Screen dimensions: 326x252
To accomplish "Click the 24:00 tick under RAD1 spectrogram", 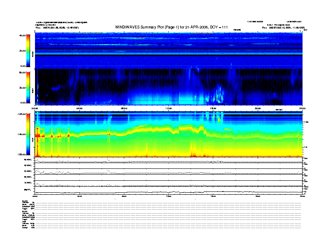I will click(x=302, y=108).
